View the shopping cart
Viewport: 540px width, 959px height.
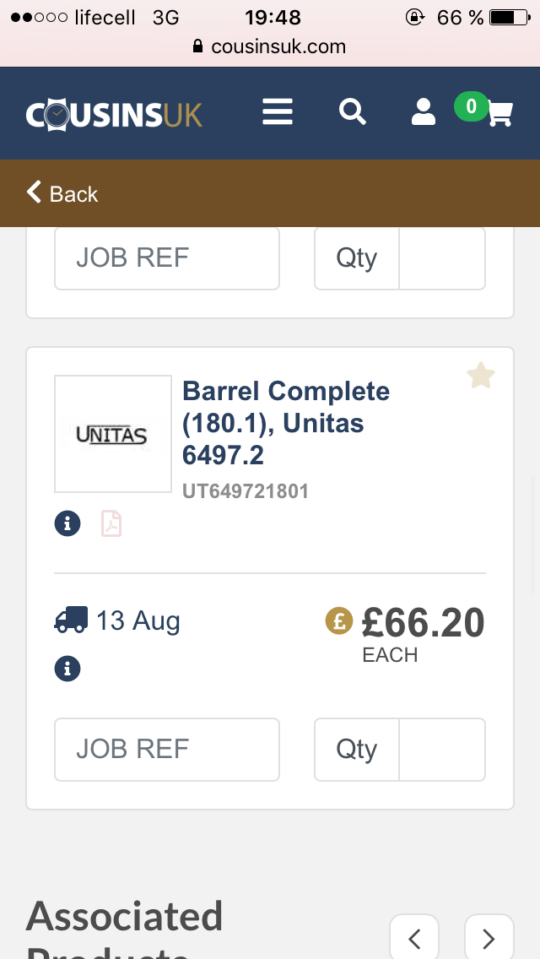[499, 113]
